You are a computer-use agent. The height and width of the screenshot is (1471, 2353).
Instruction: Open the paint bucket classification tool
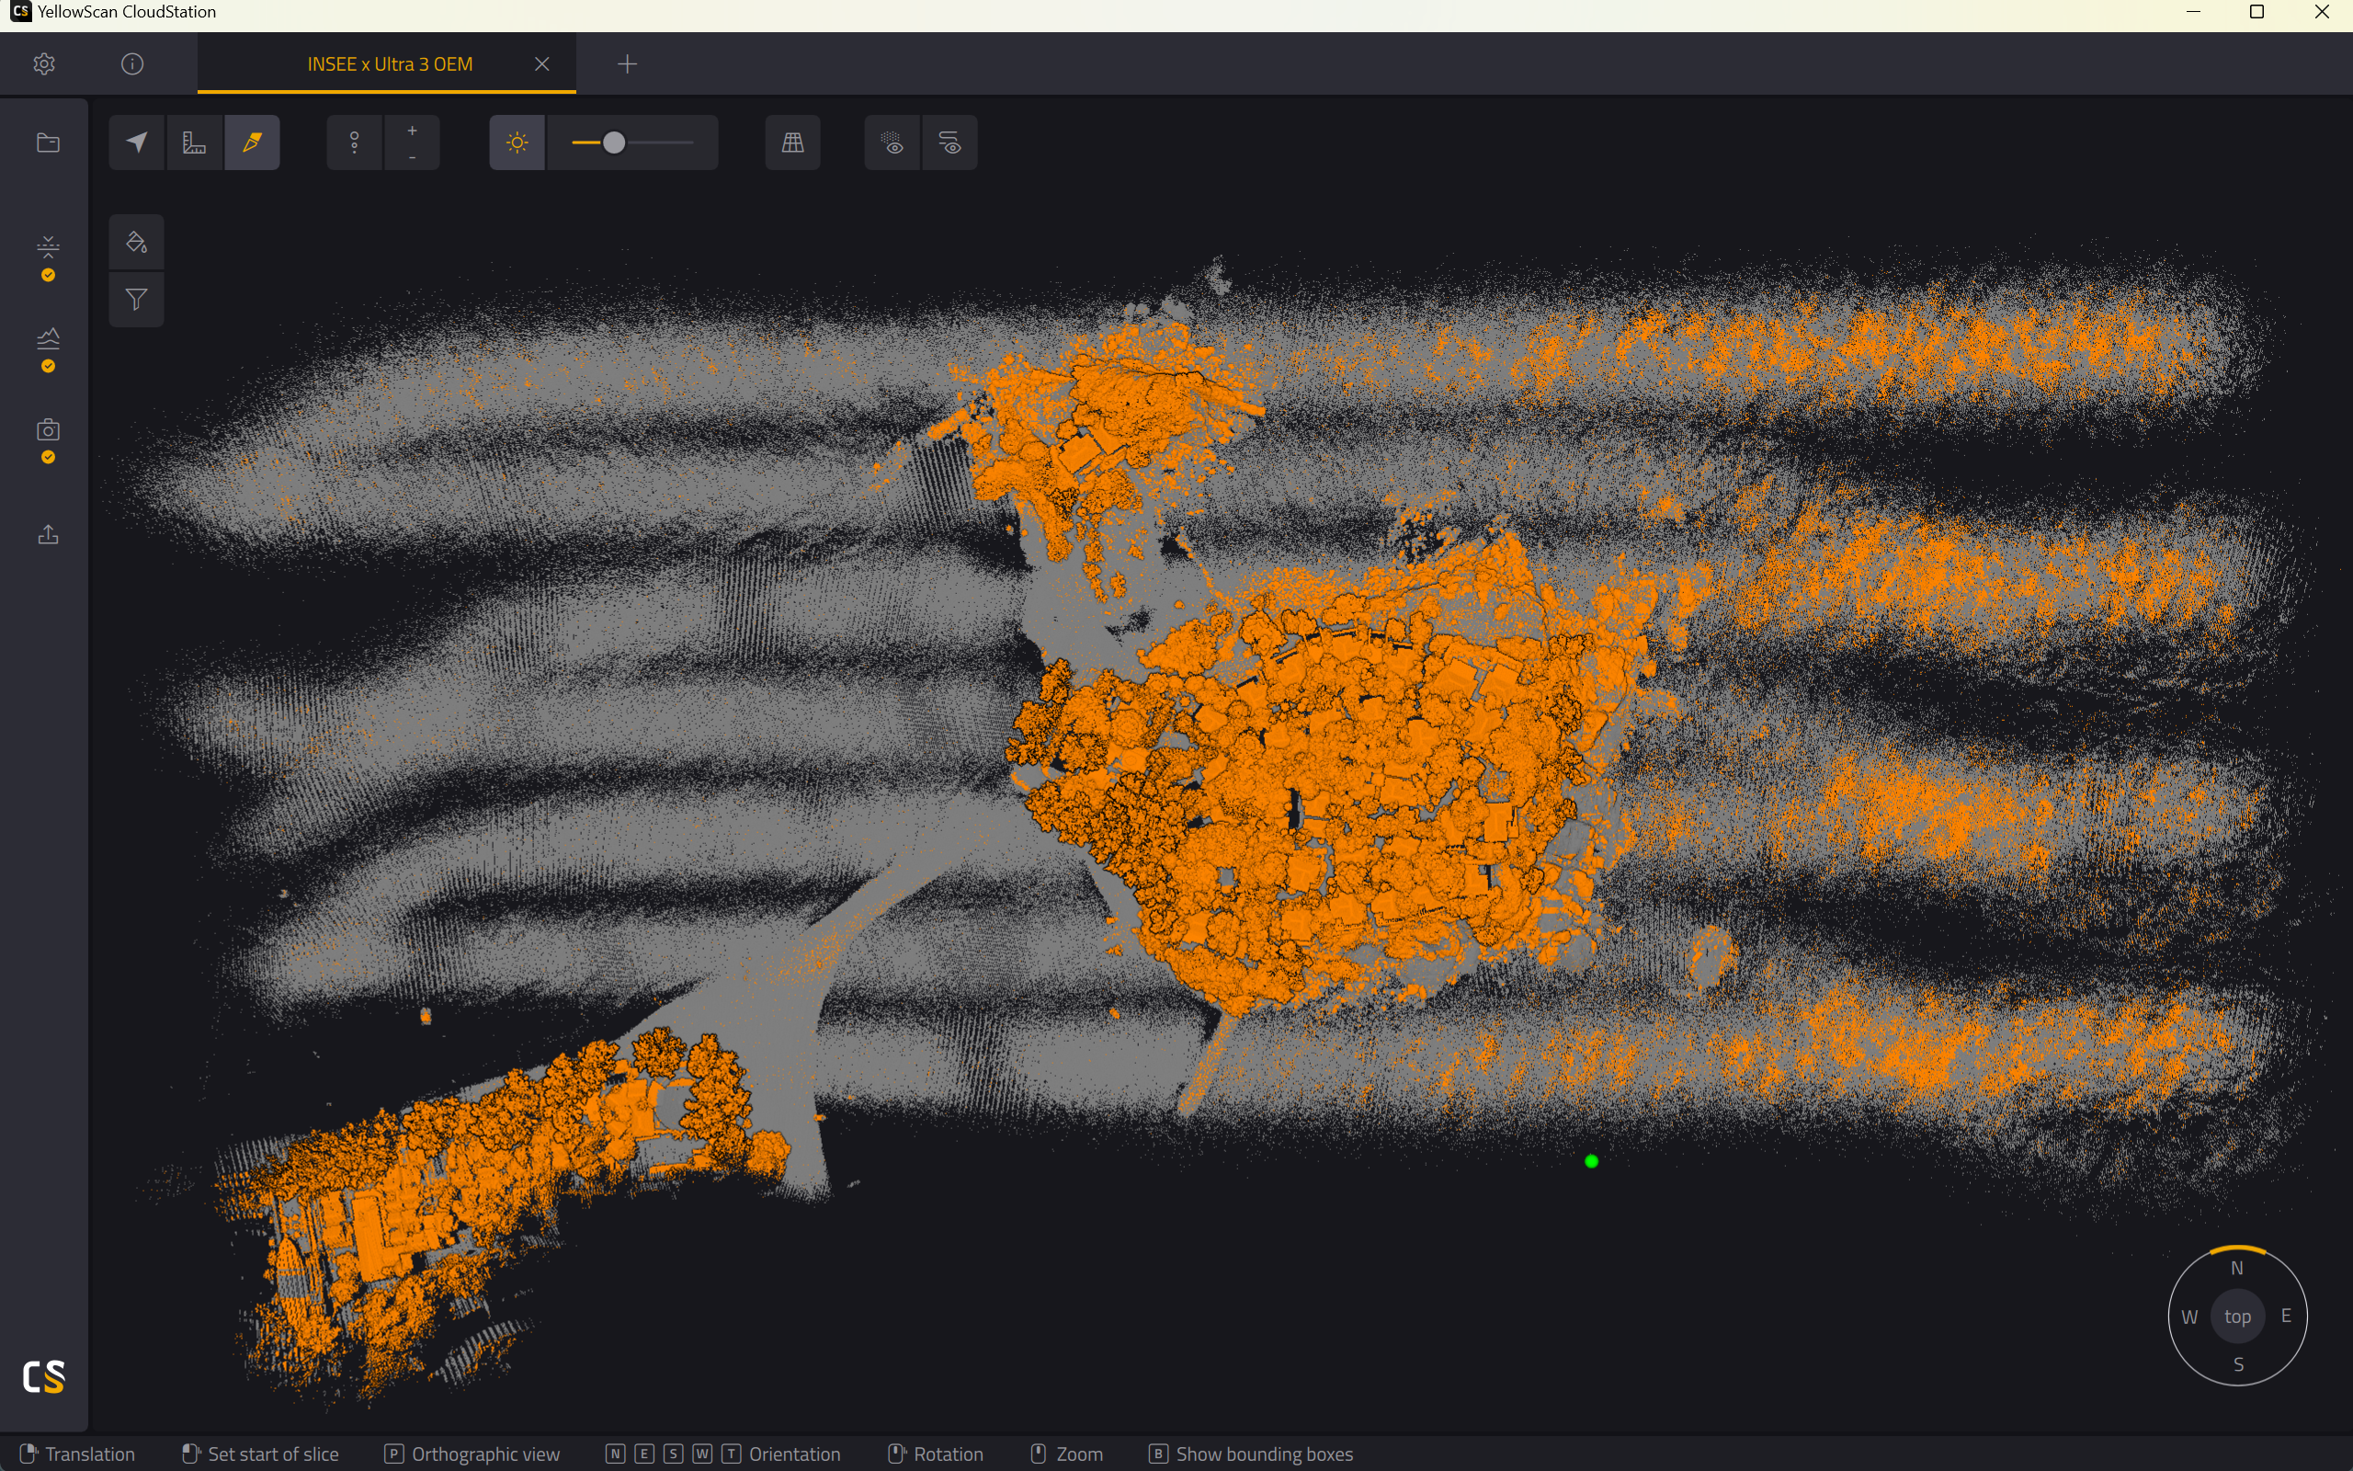[x=136, y=242]
